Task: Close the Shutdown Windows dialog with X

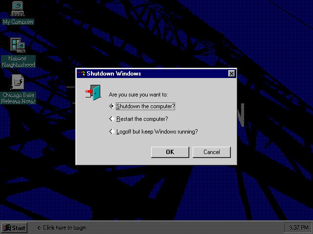Action: click(231, 74)
